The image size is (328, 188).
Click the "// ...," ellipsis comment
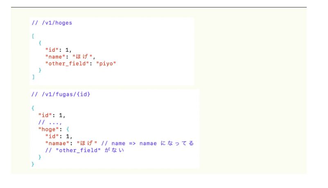pos(50,122)
